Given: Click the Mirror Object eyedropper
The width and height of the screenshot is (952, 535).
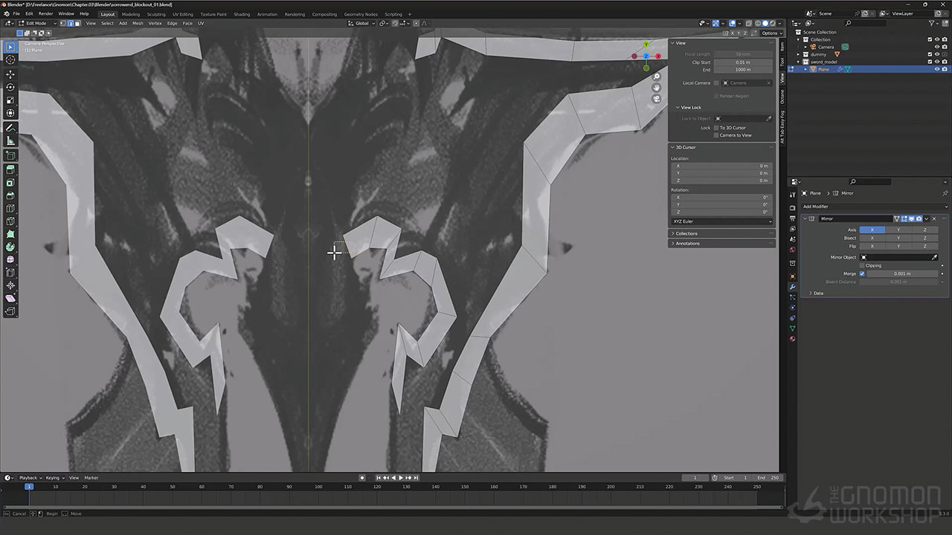Looking at the screenshot, I should click(x=935, y=257).
